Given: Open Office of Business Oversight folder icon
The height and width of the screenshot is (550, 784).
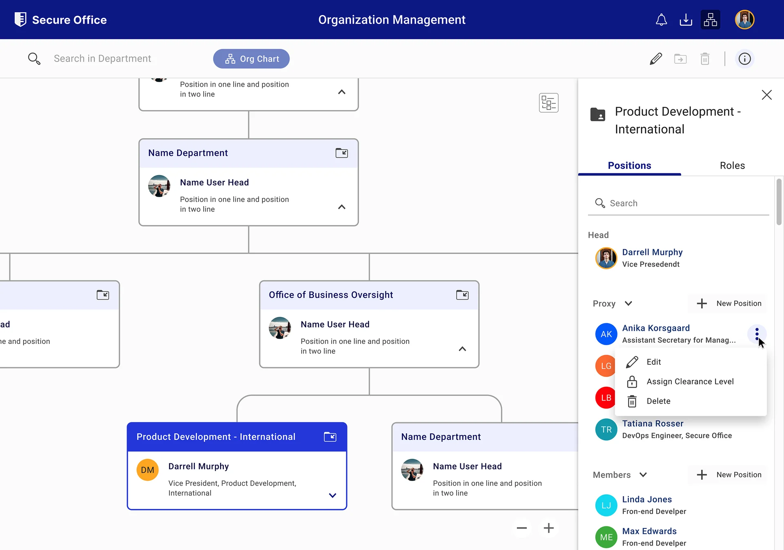Looking at the screenshot, I should (x=462, y=295).
